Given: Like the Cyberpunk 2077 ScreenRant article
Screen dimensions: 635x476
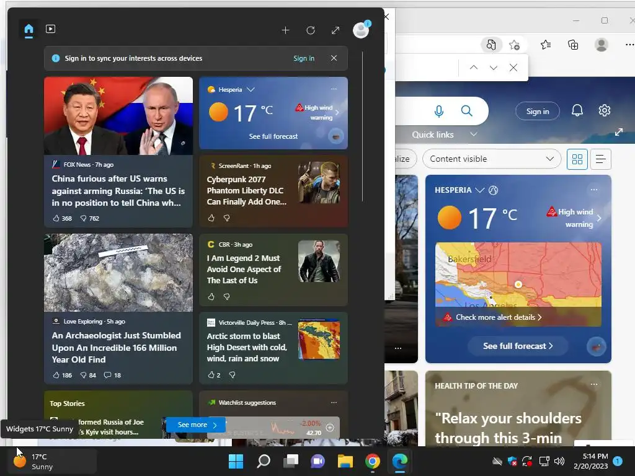Looking at the screenshot, I should (211, 218).
